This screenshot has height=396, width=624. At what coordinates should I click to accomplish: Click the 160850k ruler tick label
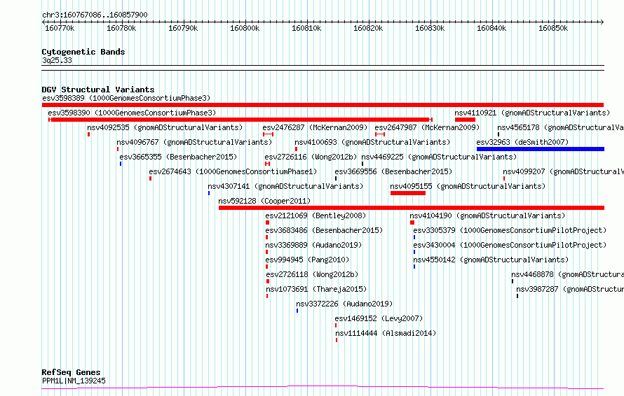pyautogui.click(x=553, y=28)
